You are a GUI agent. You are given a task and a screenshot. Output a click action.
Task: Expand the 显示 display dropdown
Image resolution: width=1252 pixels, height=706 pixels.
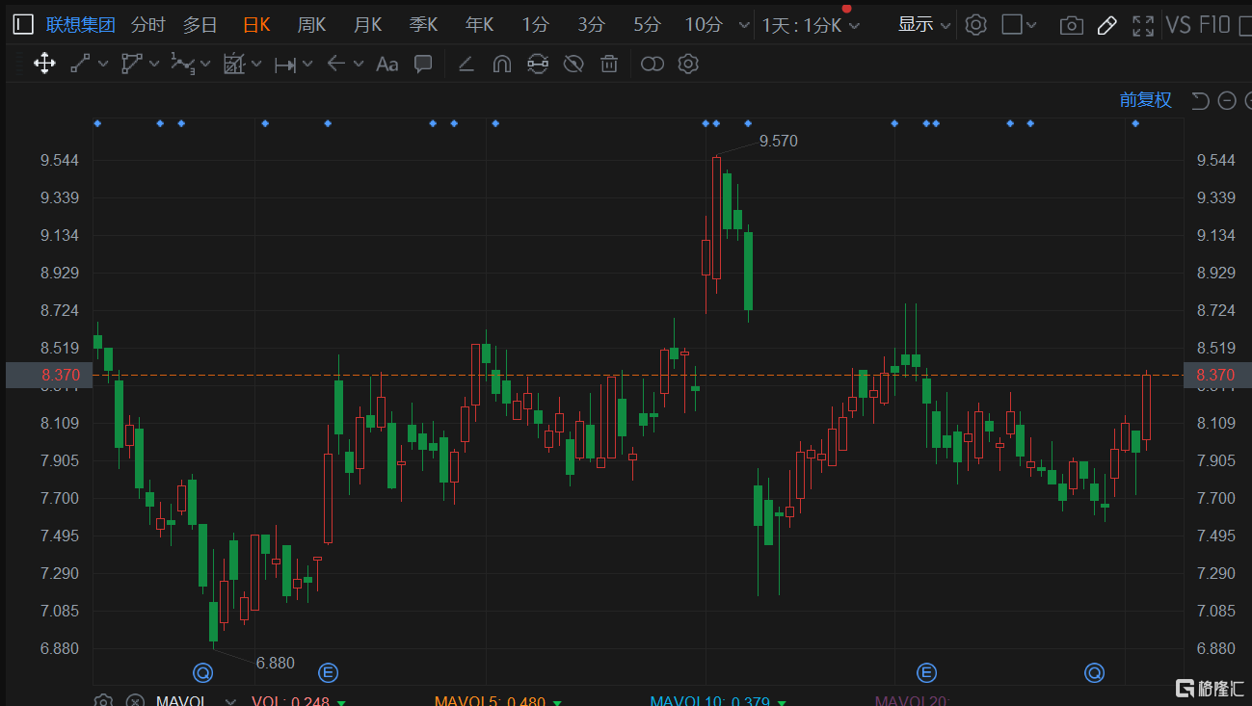click(923, 25)
